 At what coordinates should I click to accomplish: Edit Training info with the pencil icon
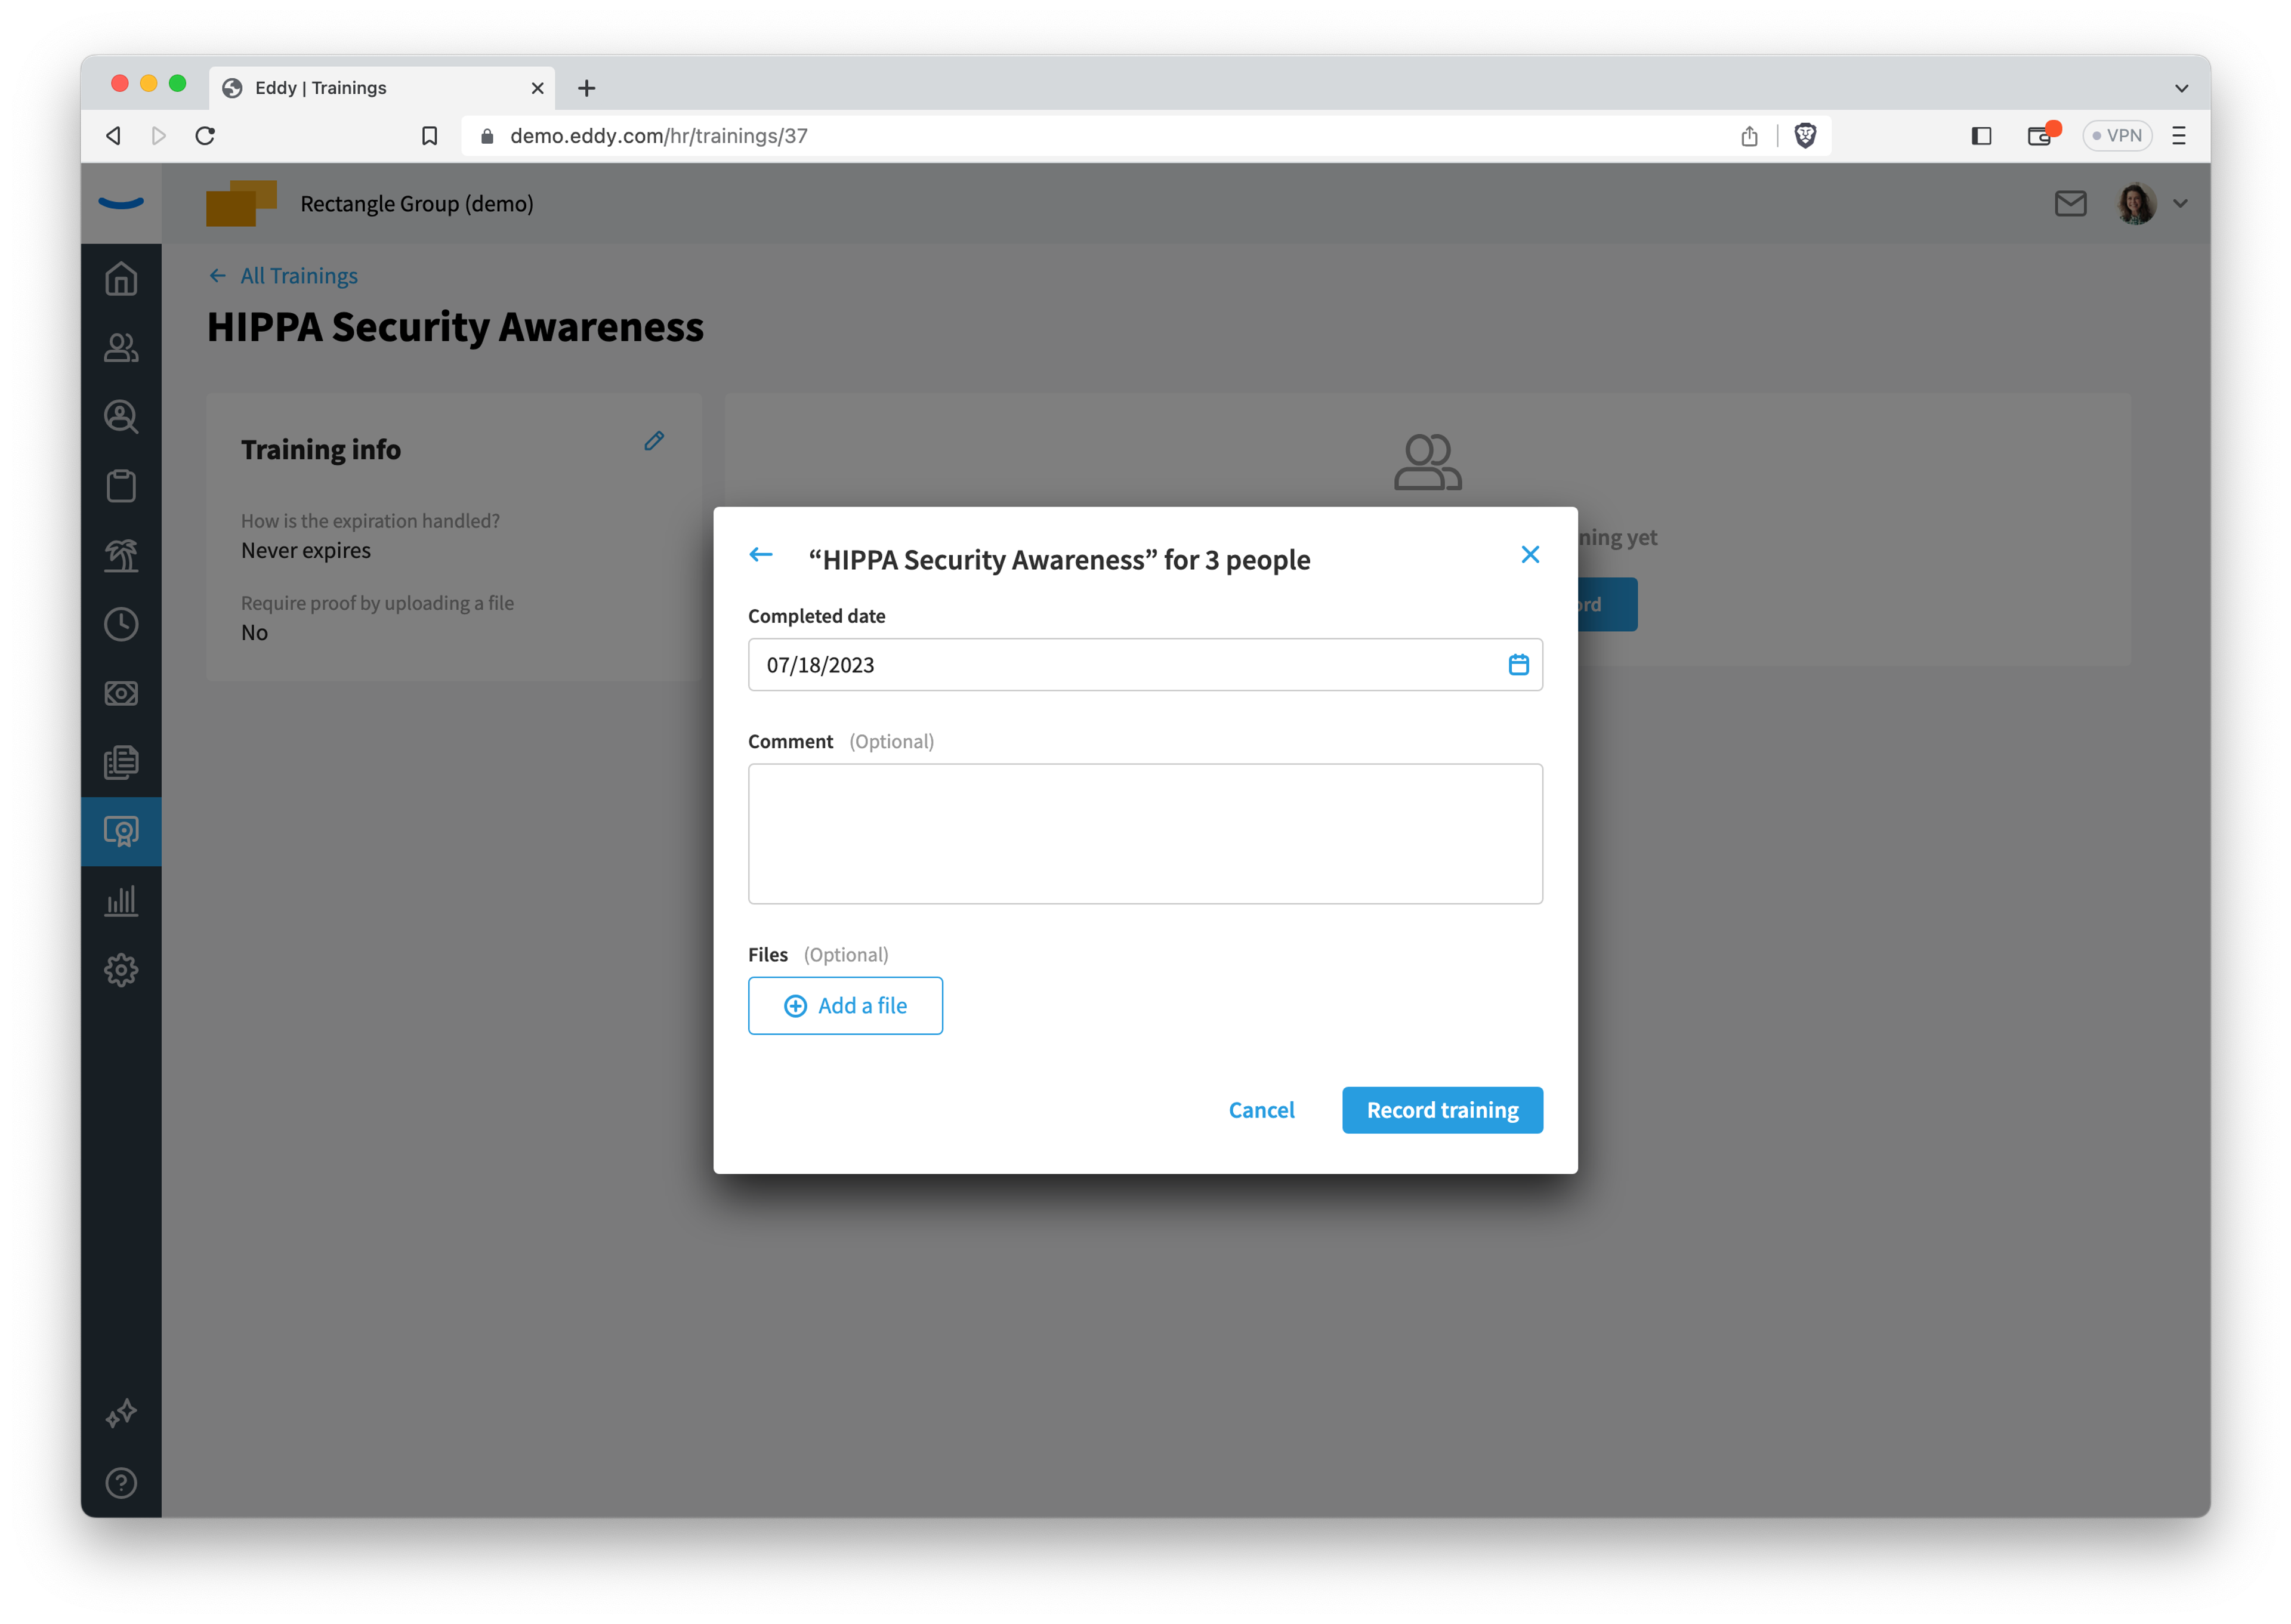point(654,441)
